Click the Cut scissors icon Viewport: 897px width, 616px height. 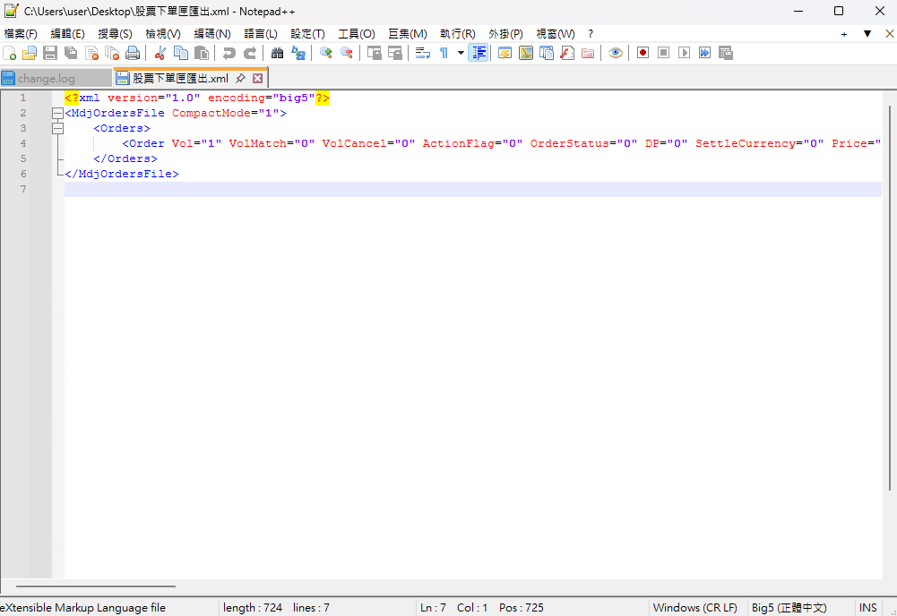click(160, 53)
